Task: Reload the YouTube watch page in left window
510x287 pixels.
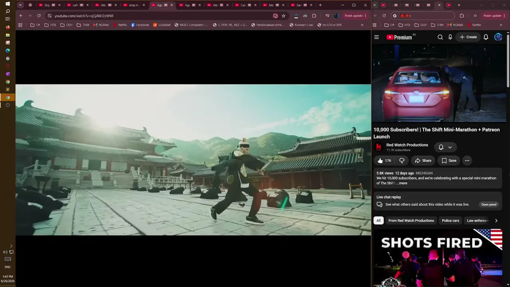Action: tap(39, 16)
